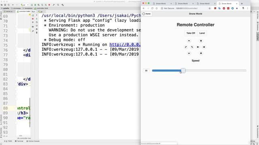259x145 pixels.
Task: Click PyCharm navigate back arrow
Action: click(x=13, y=5)
